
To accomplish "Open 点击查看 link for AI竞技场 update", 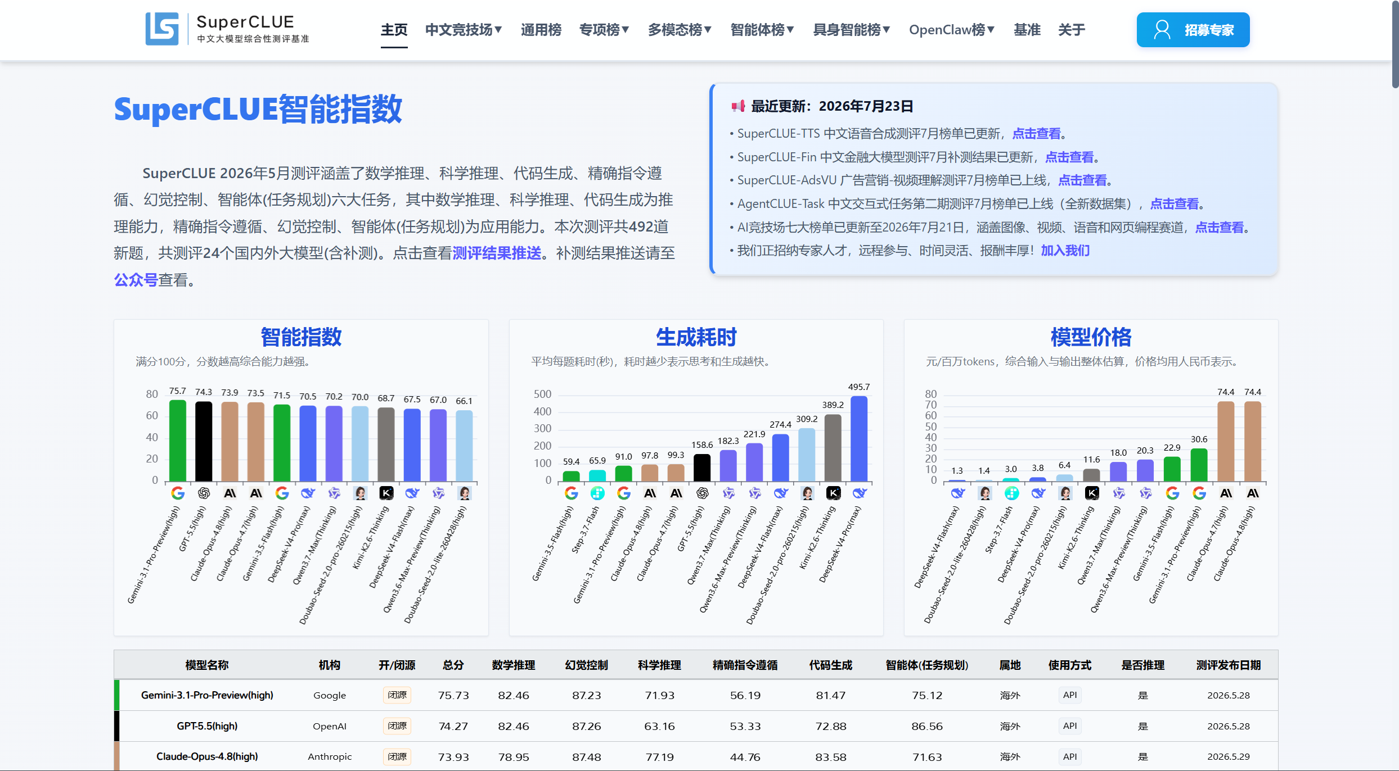I will [1220, 228].
